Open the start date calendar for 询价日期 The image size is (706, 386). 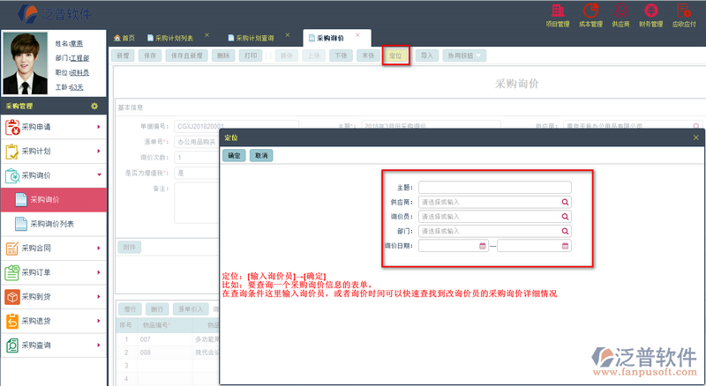482,246
